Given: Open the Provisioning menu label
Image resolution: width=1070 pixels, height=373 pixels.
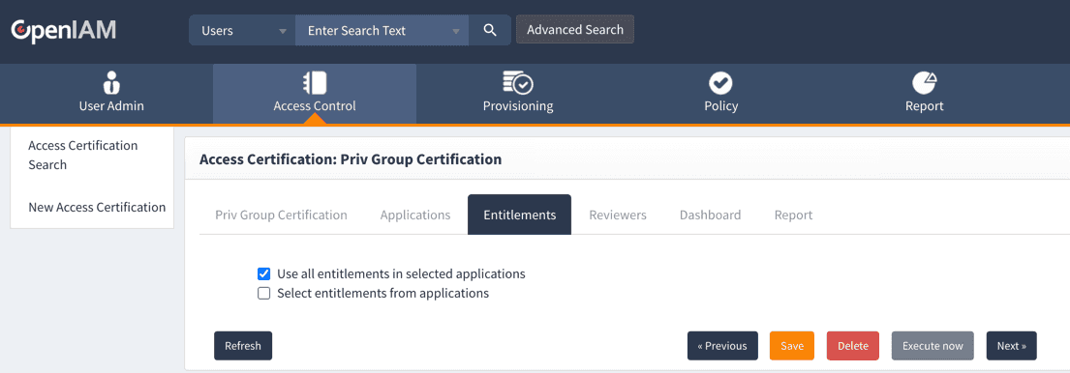Looking at the screenshot, I should 518,106.
